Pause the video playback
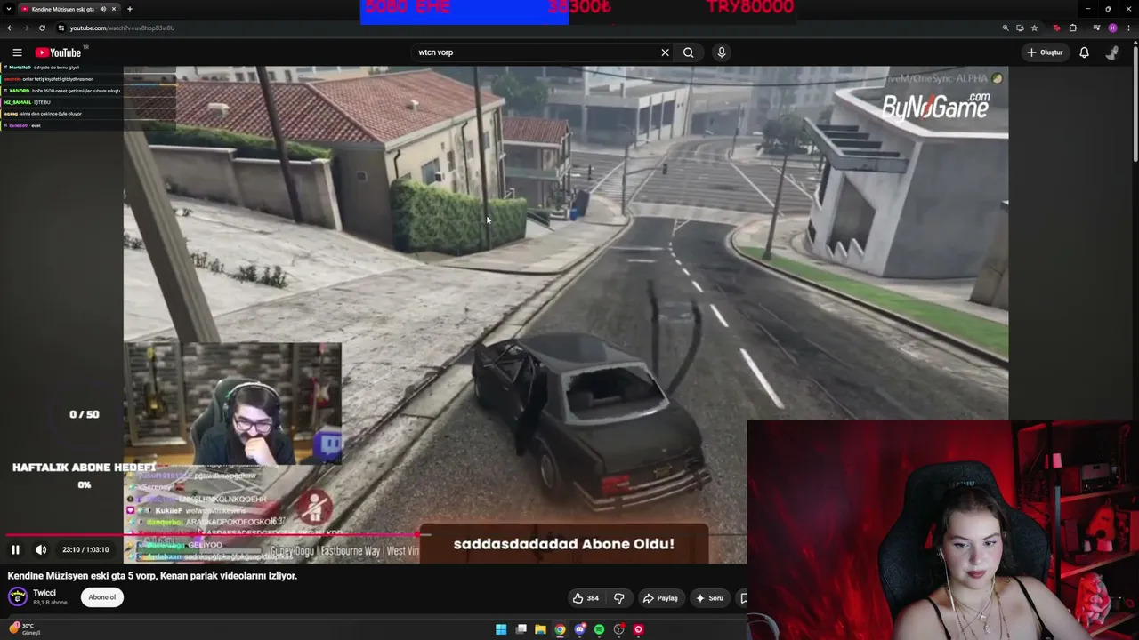 point(15,549)
